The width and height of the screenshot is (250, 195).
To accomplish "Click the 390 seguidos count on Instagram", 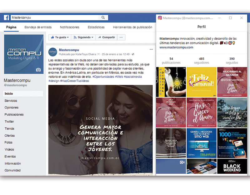I will point(232,61).
